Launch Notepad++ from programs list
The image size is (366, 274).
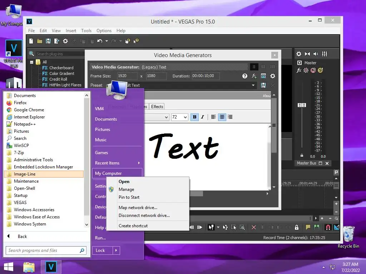(44, 124)
